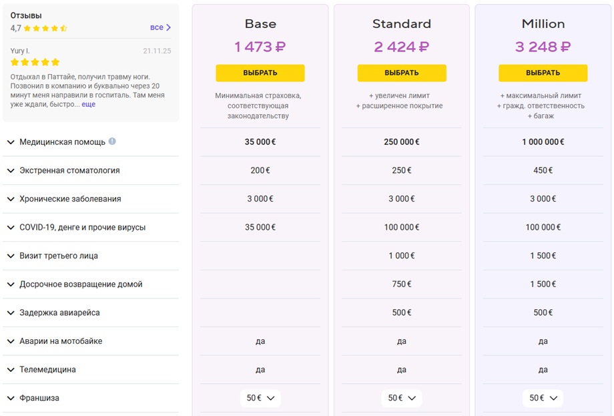Expand the Аварии на мотобайке row
Screen dimensions: 614x416
[91, 341]
